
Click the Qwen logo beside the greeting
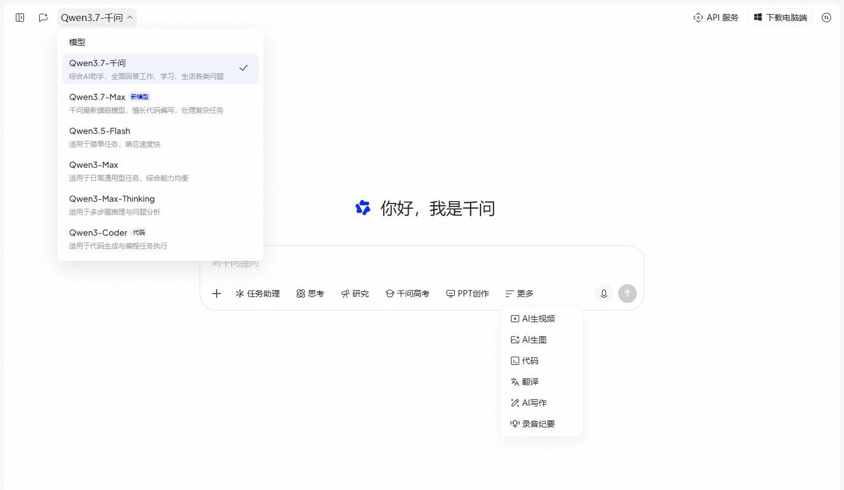point(363,208)
